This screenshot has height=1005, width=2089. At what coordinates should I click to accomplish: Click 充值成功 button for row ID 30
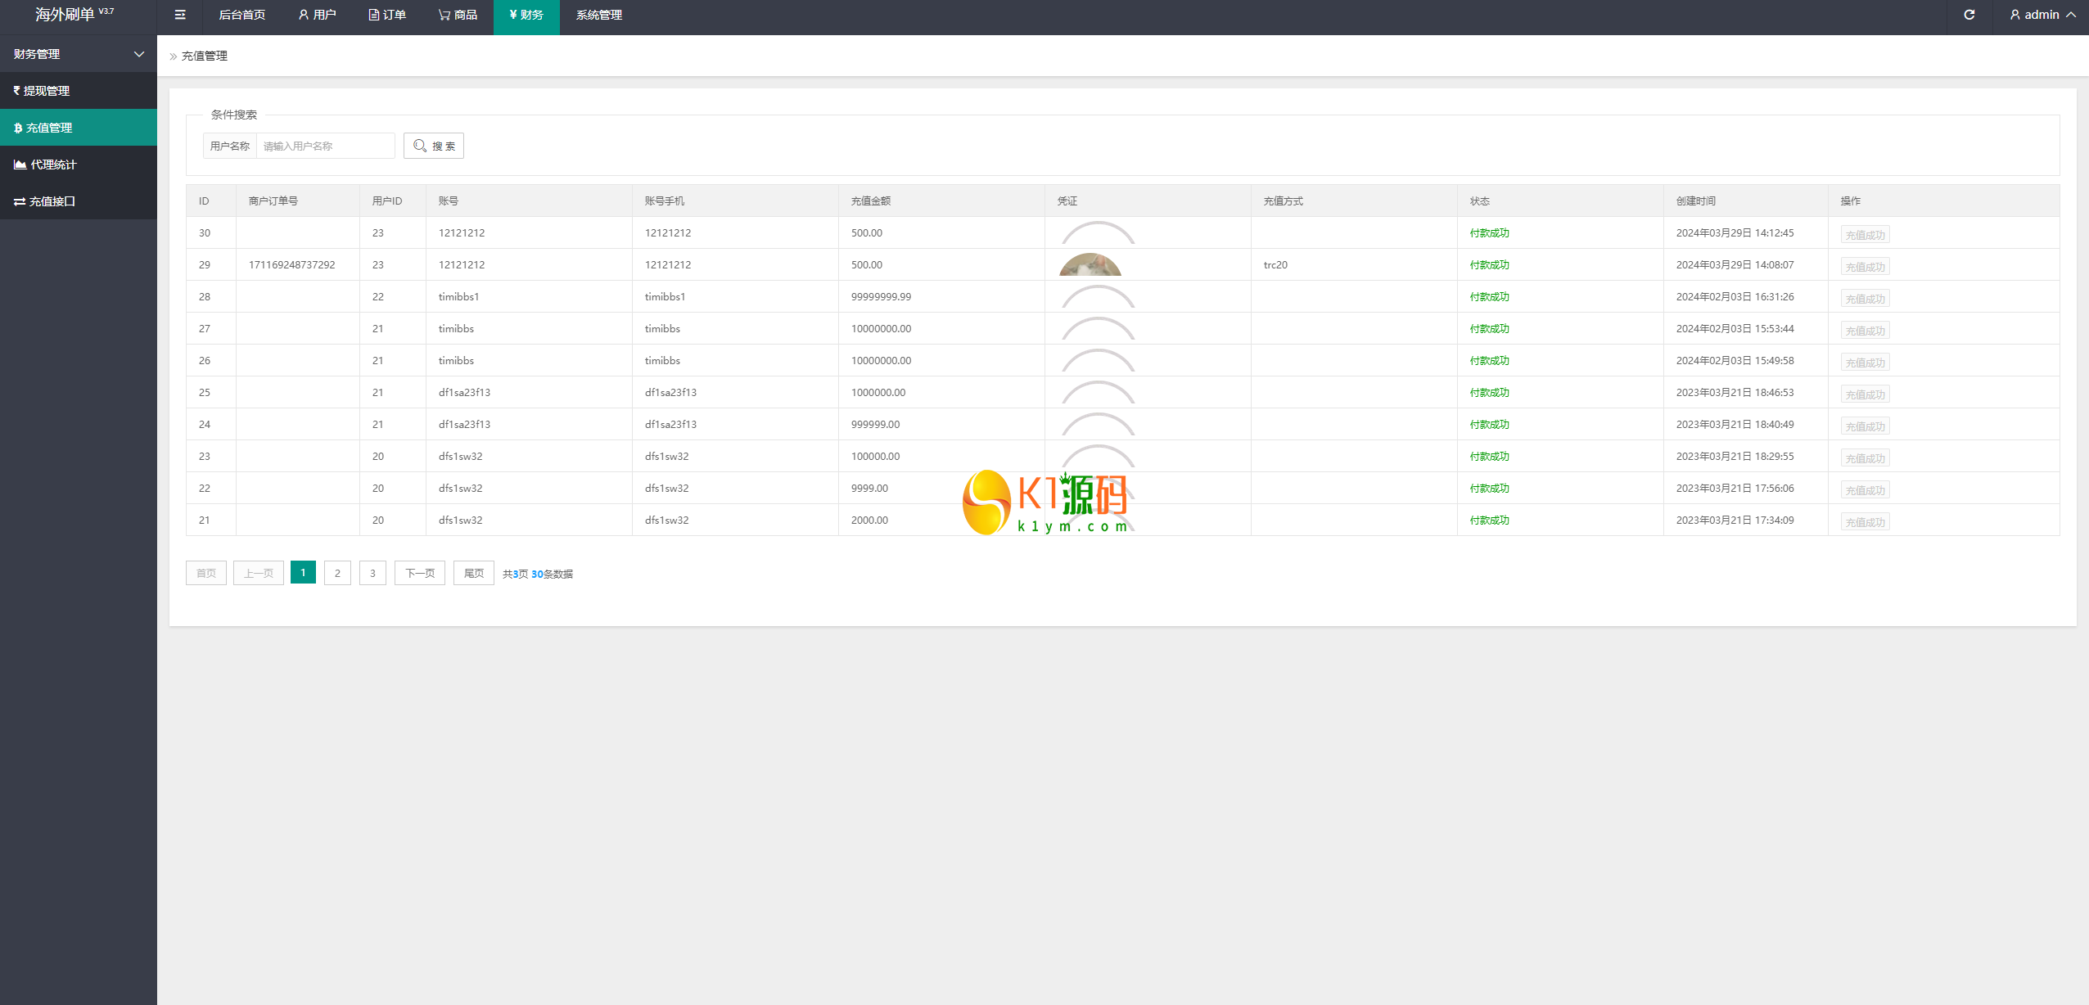click(1865, 235)
